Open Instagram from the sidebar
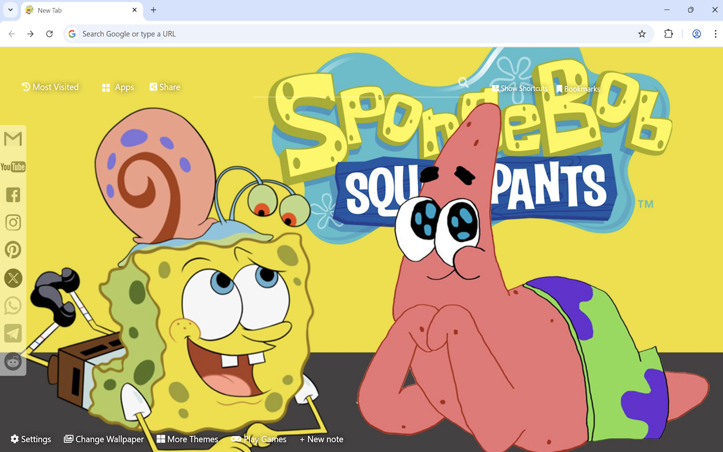 [x=13, y=222]
